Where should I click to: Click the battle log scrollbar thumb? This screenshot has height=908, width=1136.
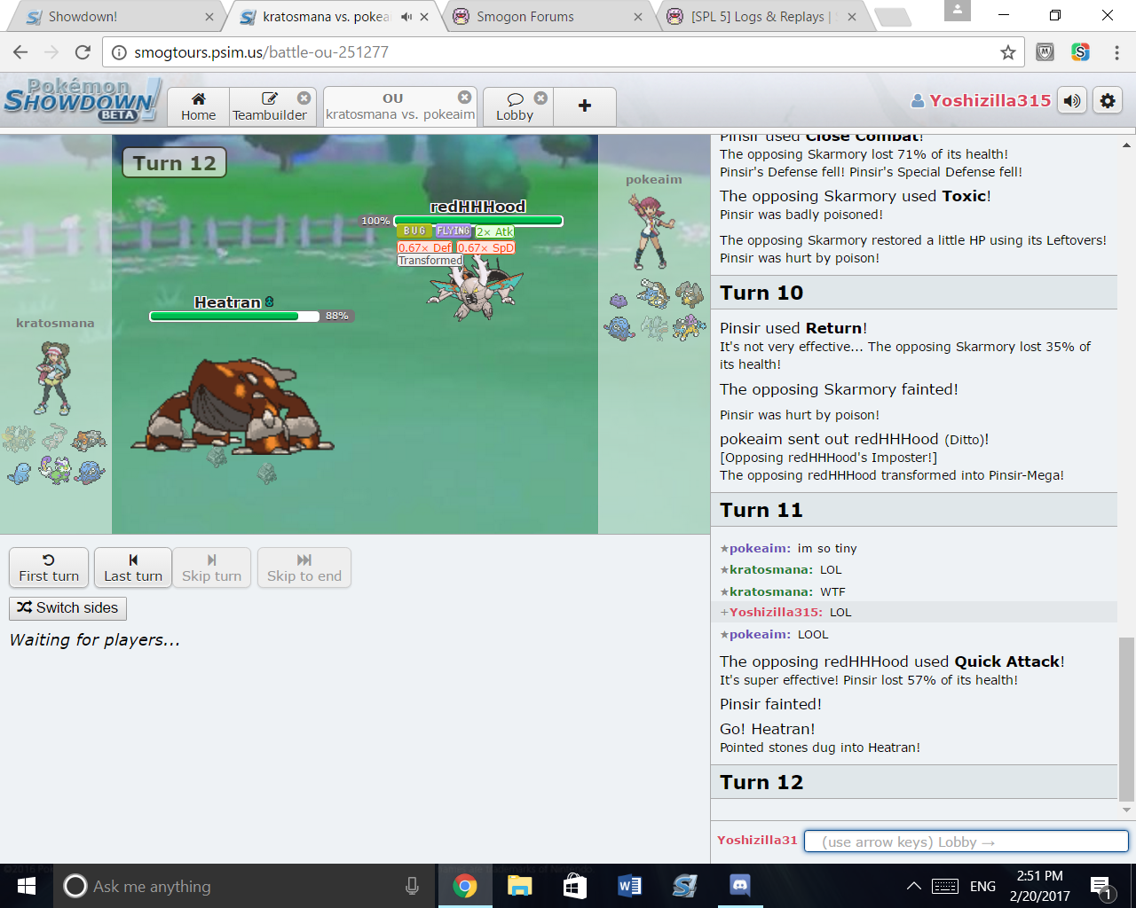(1126, 718)
